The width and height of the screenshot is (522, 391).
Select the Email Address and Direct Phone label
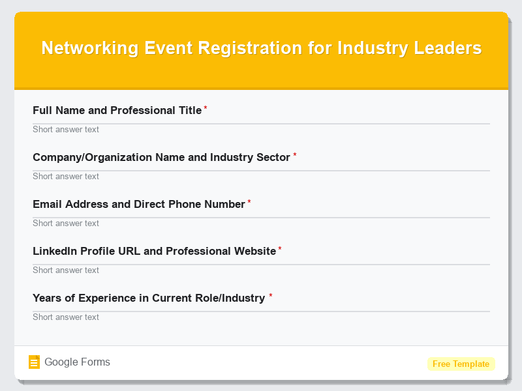click(138, 204)
